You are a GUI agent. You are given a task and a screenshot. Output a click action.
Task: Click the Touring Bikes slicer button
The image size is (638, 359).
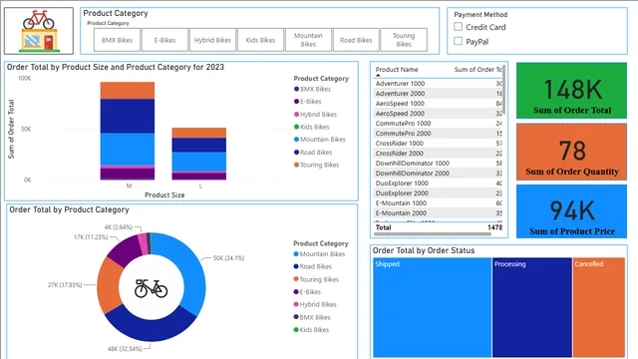(404, 40)
